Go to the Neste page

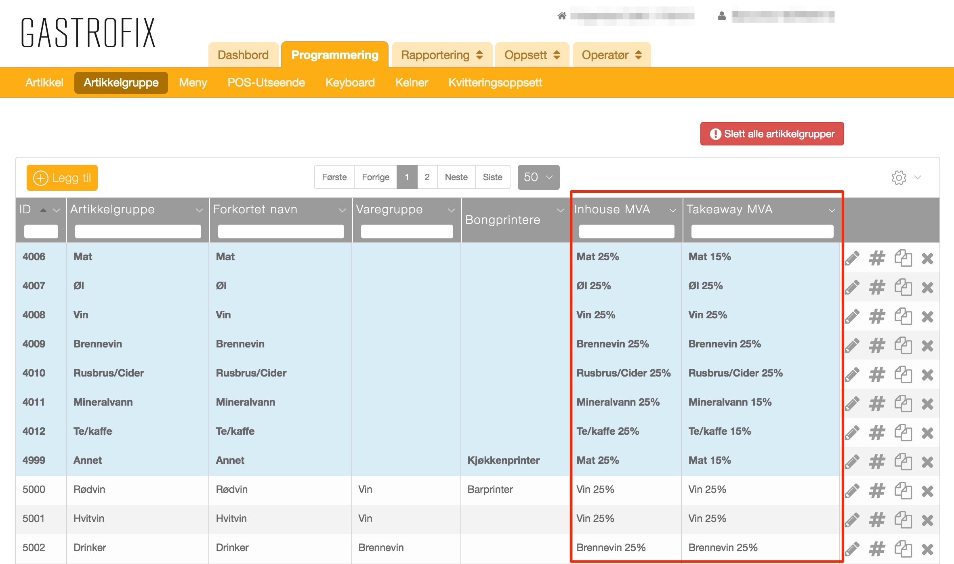[456, 177]
